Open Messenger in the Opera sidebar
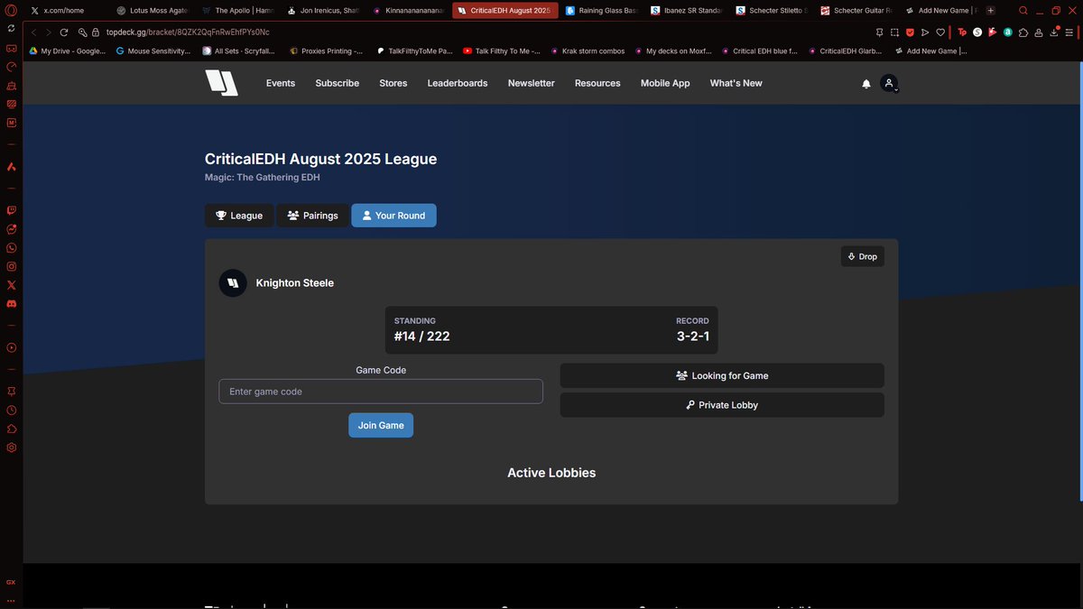Screen dimensions: 1083x609 [x=11, y=229]
